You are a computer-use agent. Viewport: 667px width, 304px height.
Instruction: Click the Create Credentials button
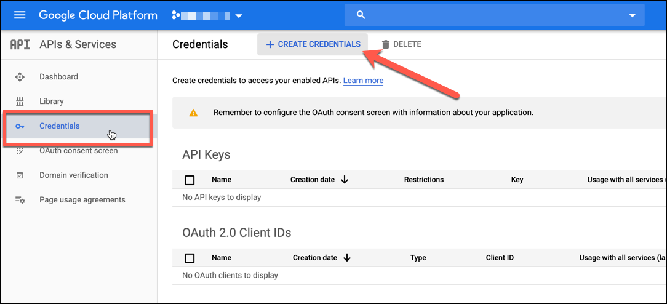click(x=313, y=44)
